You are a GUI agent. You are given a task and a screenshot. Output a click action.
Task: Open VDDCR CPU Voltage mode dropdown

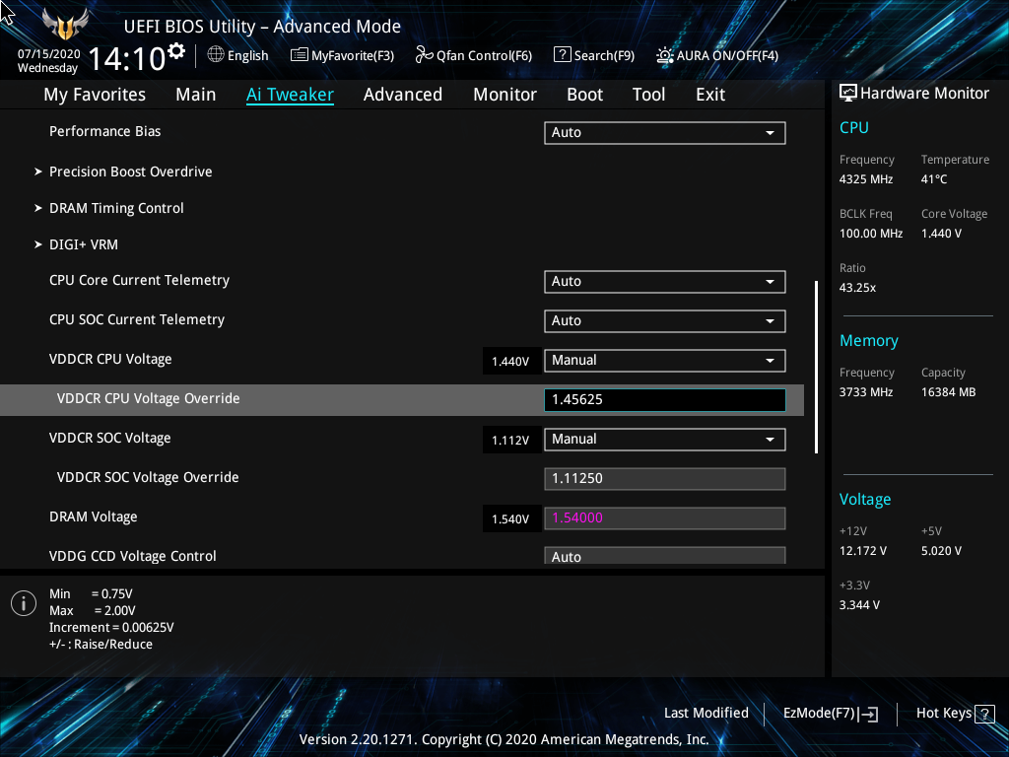[665, 361]
